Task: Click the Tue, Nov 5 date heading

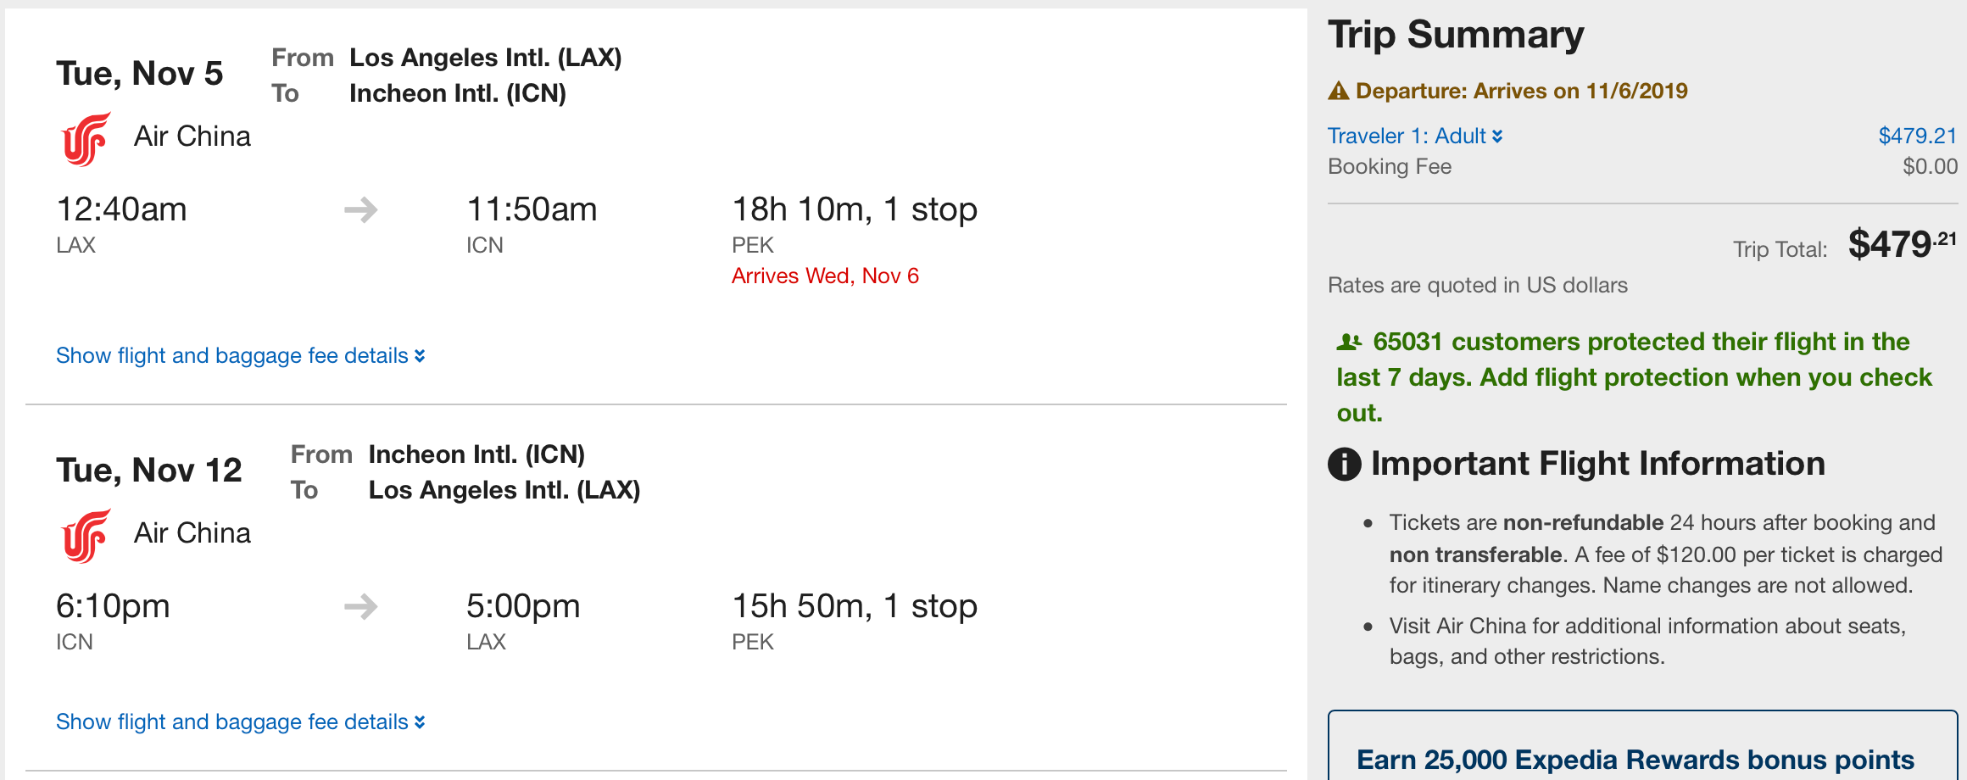Action: pyautogui.click(x=140, y=74)
